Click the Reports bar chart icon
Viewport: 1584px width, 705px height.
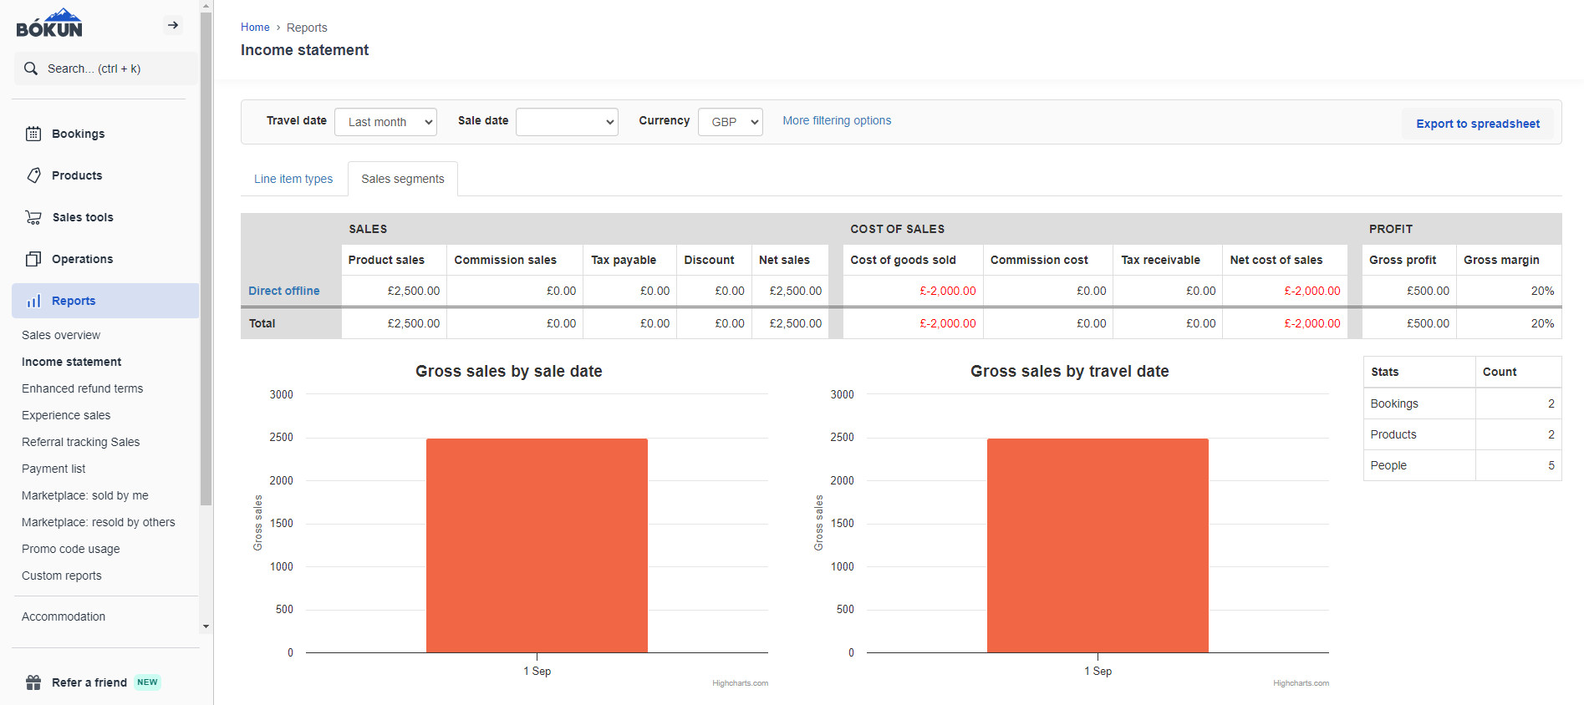(x=33, y=301)
